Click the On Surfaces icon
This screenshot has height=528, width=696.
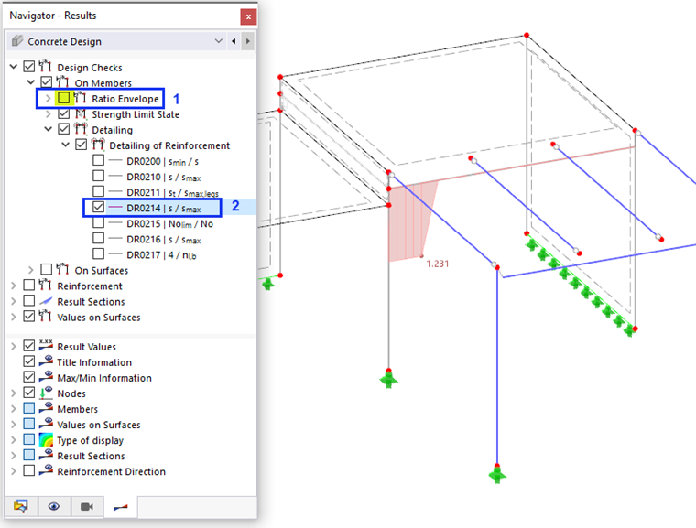62,269
